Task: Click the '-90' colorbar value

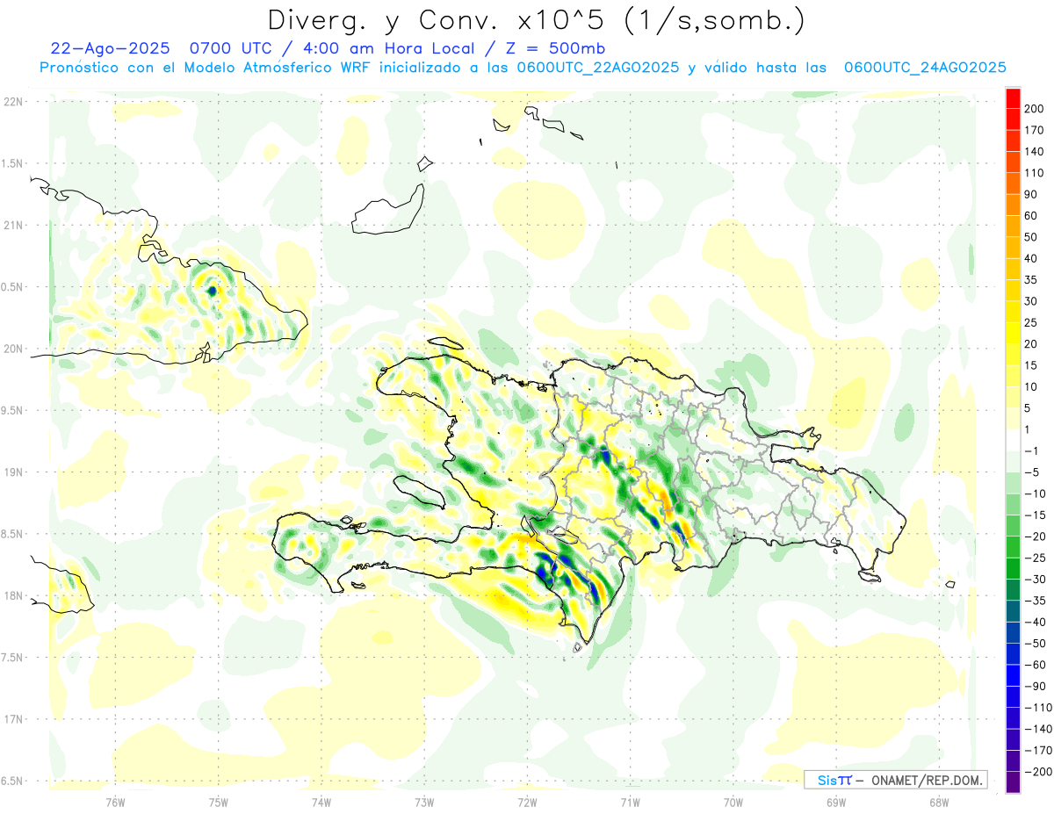Action: click(1037, 686)
